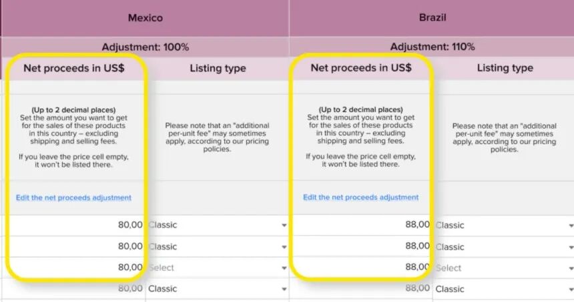This screenshot has height=302, width=574.
Task: Click Brazil's Edit the net proceeds adjustment link
Action: tap(360, 197)
